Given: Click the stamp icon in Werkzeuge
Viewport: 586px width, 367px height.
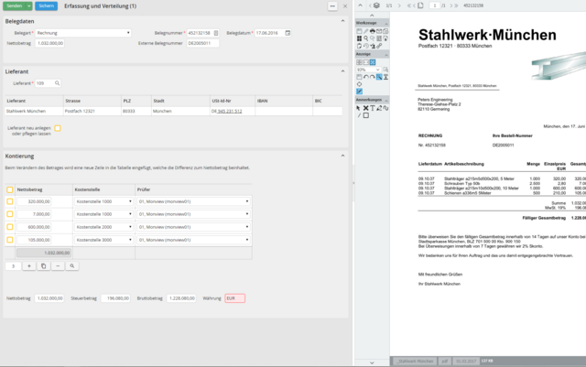Looking at the screenshot, I should [x=373, y=46].
